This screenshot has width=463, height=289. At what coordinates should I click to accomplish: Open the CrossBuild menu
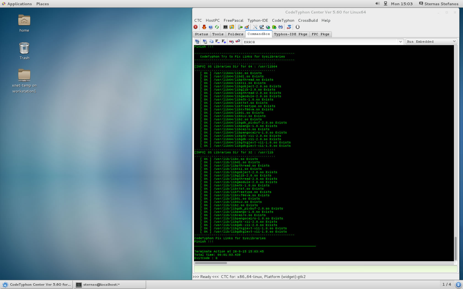point(308,20)
